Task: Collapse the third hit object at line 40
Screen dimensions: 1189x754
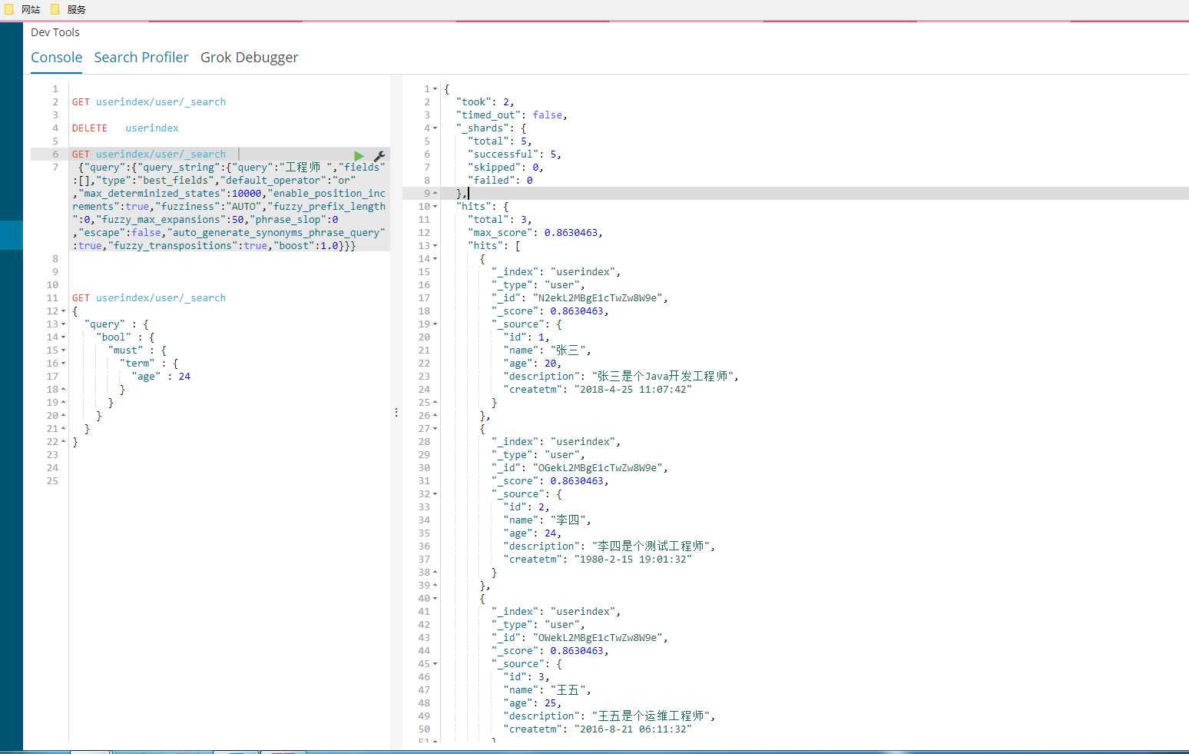Action: 436,599
